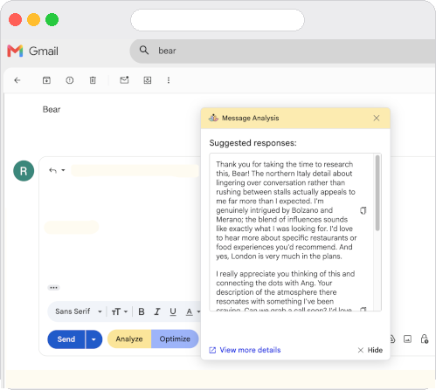The width and height of the screenshot is (436, 390).
Task: Send the reply with Send button
Action: pyautogui.click(x=66, y=339)
